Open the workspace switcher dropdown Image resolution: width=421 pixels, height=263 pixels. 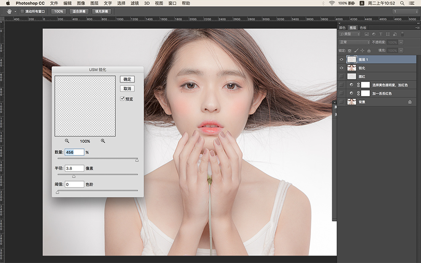(x=405, y=11)
